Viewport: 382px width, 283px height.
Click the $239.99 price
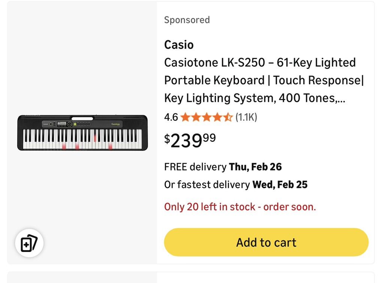190,140
